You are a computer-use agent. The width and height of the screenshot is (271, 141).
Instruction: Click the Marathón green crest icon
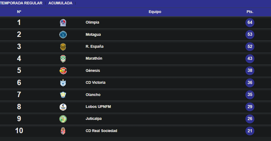63,59
